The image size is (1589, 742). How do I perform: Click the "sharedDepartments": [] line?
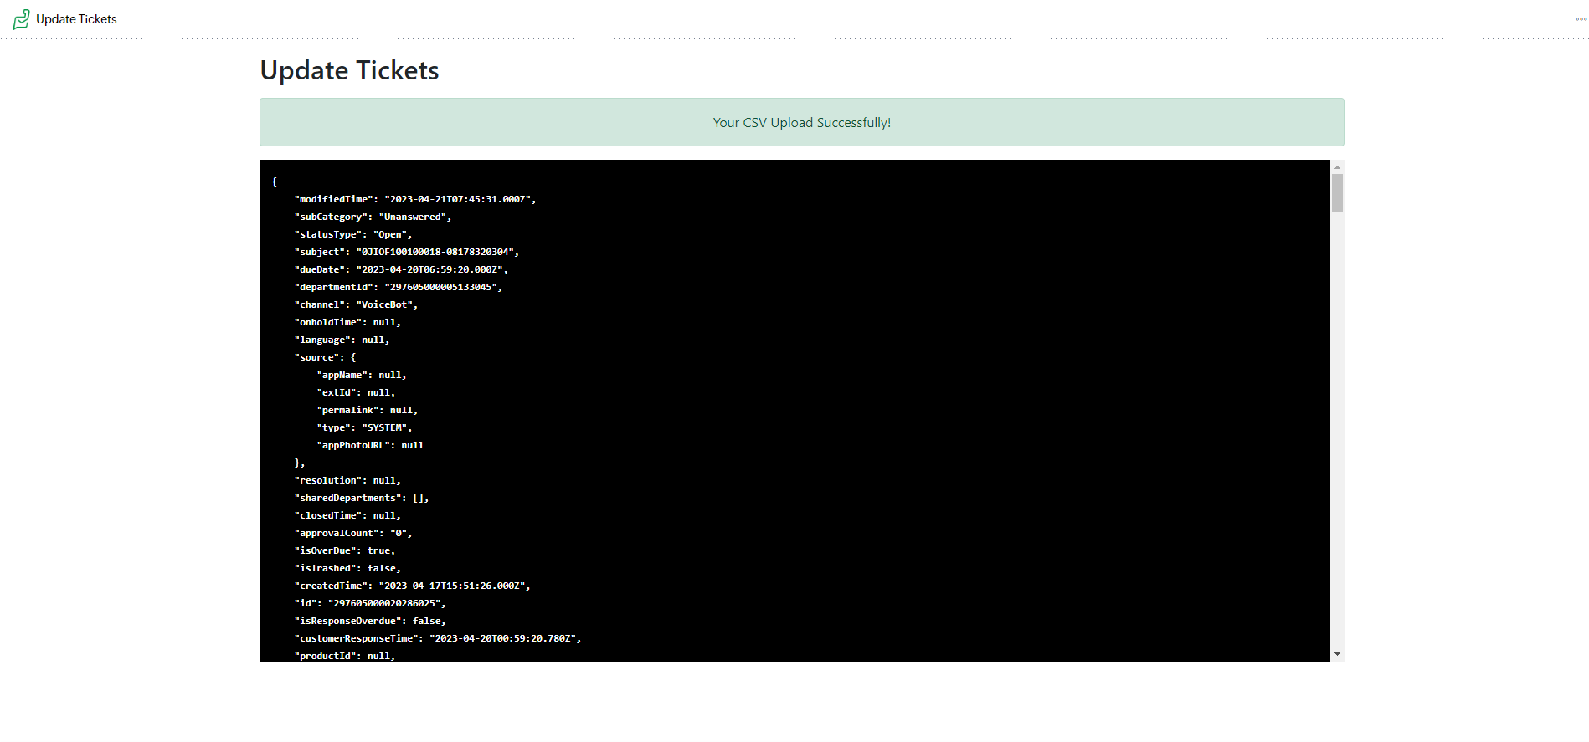tap(362, 498)
